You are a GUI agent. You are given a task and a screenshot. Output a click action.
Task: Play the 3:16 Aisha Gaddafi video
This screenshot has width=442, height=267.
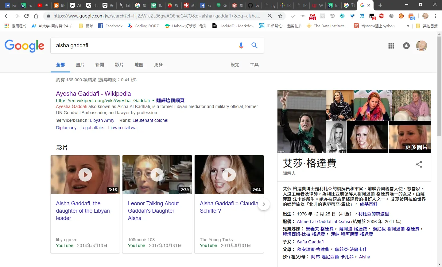pos(85,175)
